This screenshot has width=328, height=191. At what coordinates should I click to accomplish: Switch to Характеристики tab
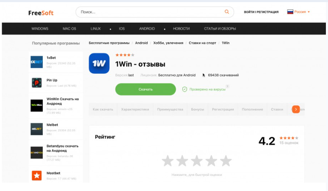tap(135, 109)
